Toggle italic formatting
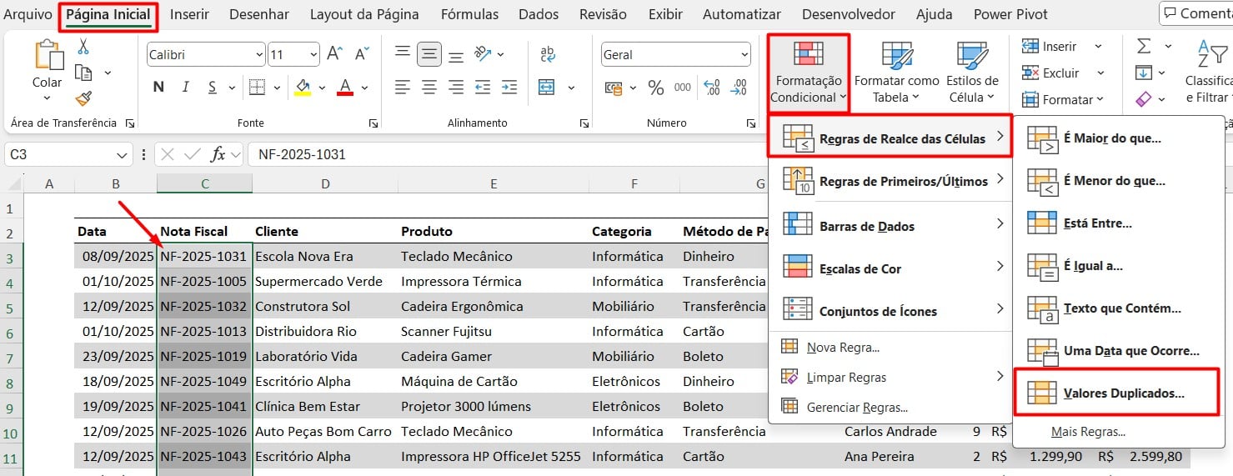This screenshot has width=1233, height=476. [x=186, y=88]
